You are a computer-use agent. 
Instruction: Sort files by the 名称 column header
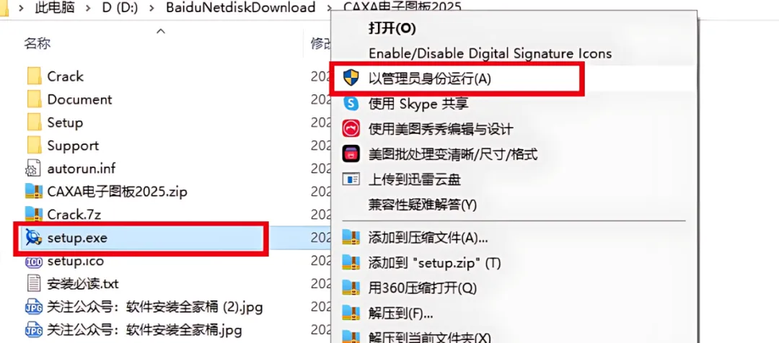point(38,44)
